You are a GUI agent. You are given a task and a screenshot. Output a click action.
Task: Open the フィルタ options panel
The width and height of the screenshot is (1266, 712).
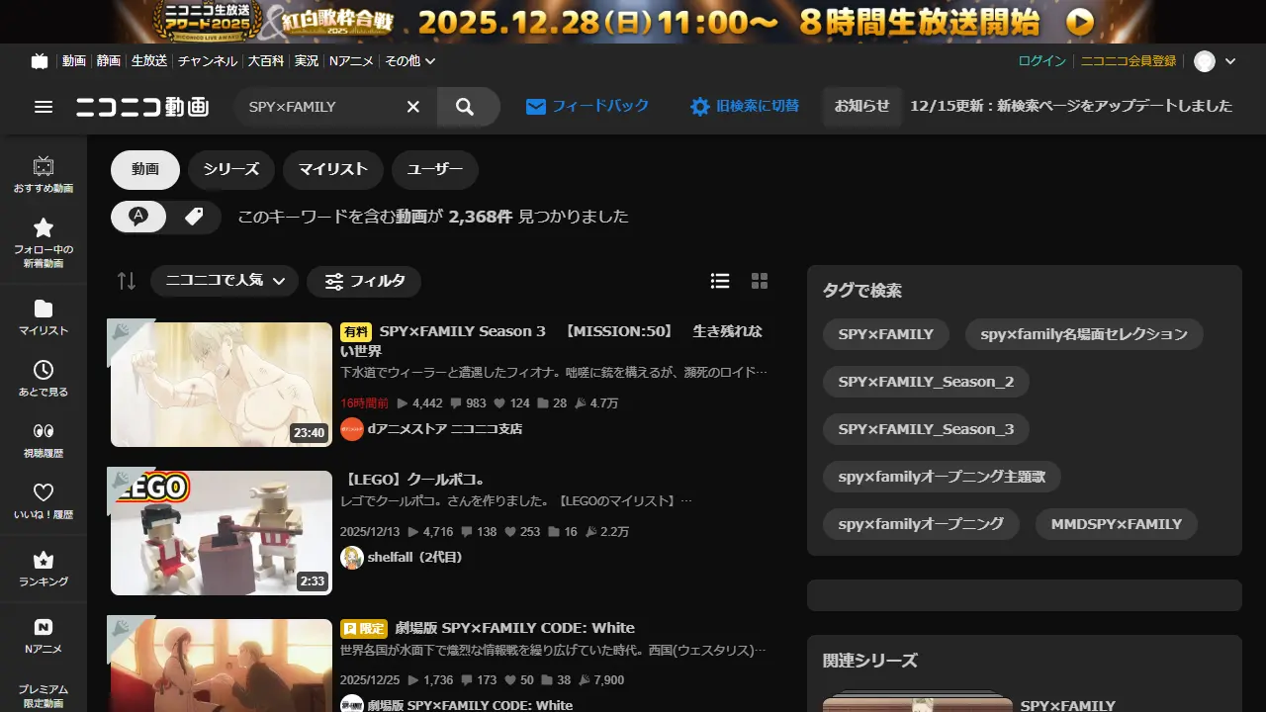click(364, 281)
